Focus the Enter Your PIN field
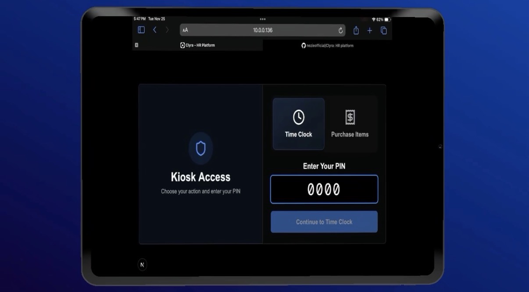 324,189
